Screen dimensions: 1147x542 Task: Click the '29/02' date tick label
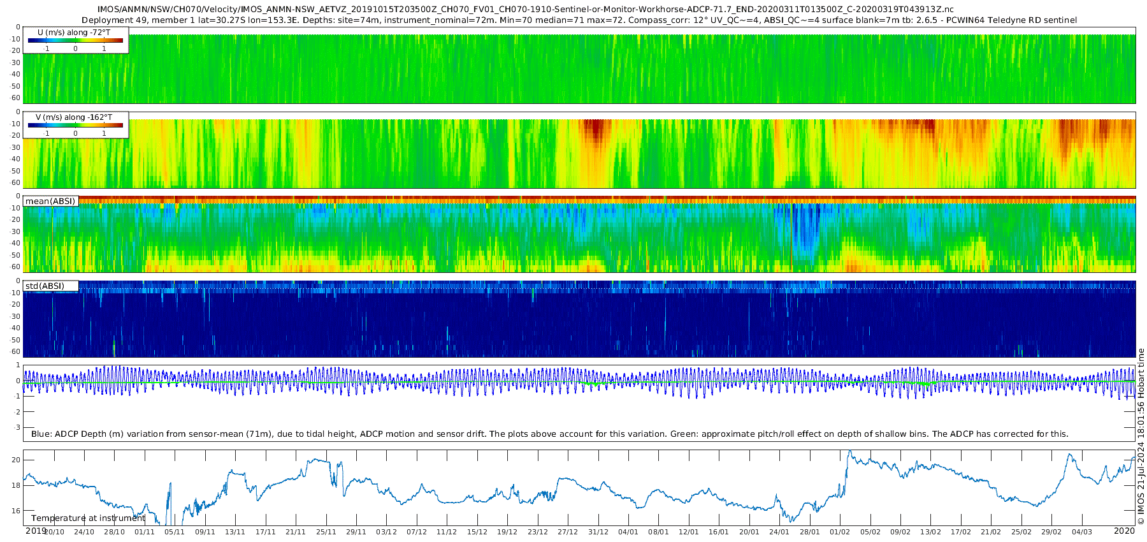tap(1051, 532)
